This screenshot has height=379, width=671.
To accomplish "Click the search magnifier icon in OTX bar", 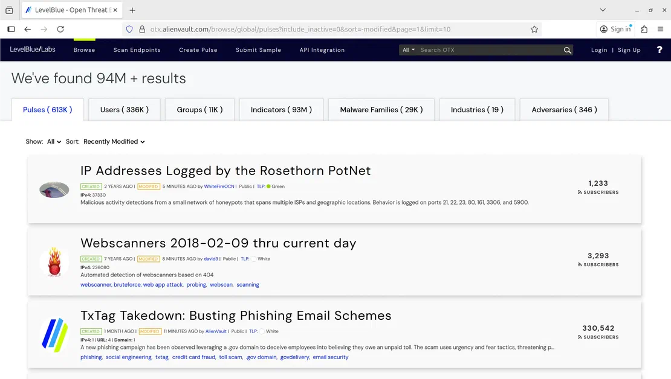I will pos(568,50).
